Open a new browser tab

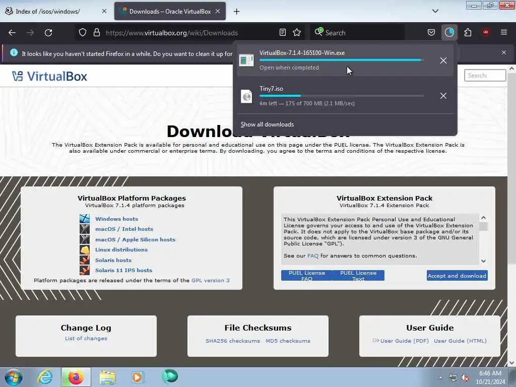tap(237, 12)
